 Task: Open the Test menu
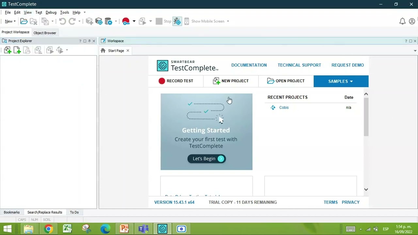pos(39,12)
